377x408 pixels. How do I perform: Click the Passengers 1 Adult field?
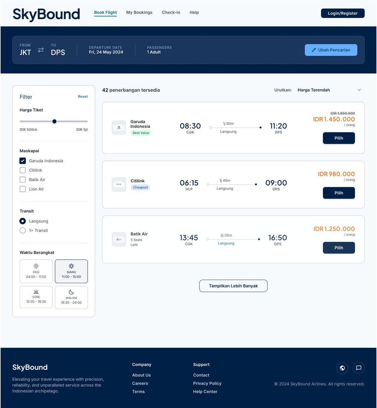[159, 50]
